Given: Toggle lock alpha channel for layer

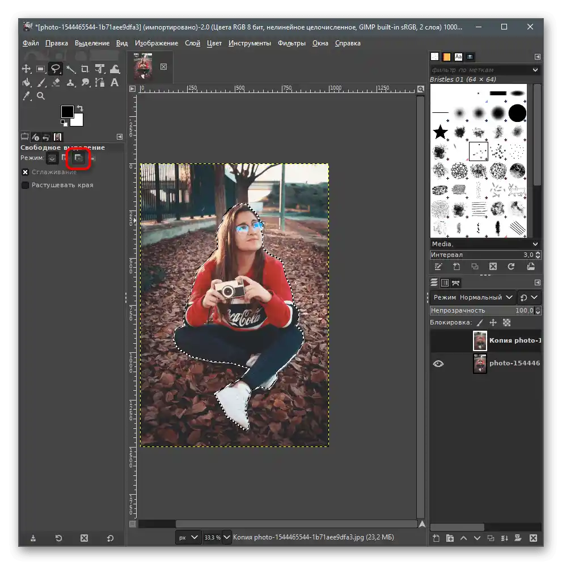Looking at the screenshot, I should [x=506, y=323].
